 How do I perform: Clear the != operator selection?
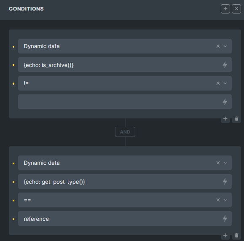point(218,83)
